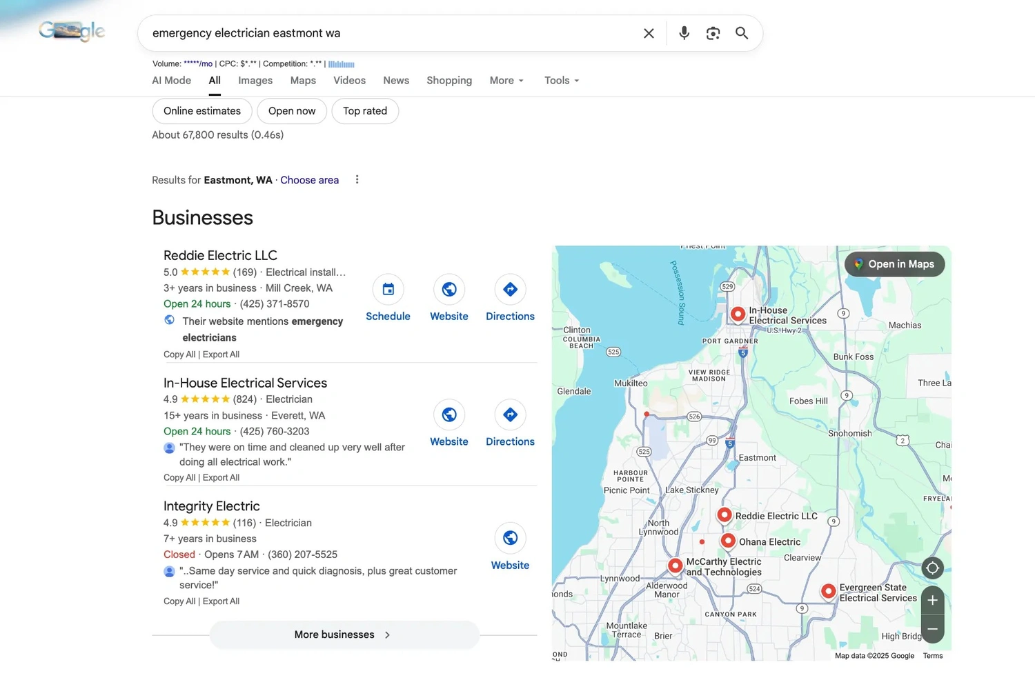Click the Schedule calendar icon for Reddie Electric
This screenshot has height=680, width=1035.
[x=388, y=290]
